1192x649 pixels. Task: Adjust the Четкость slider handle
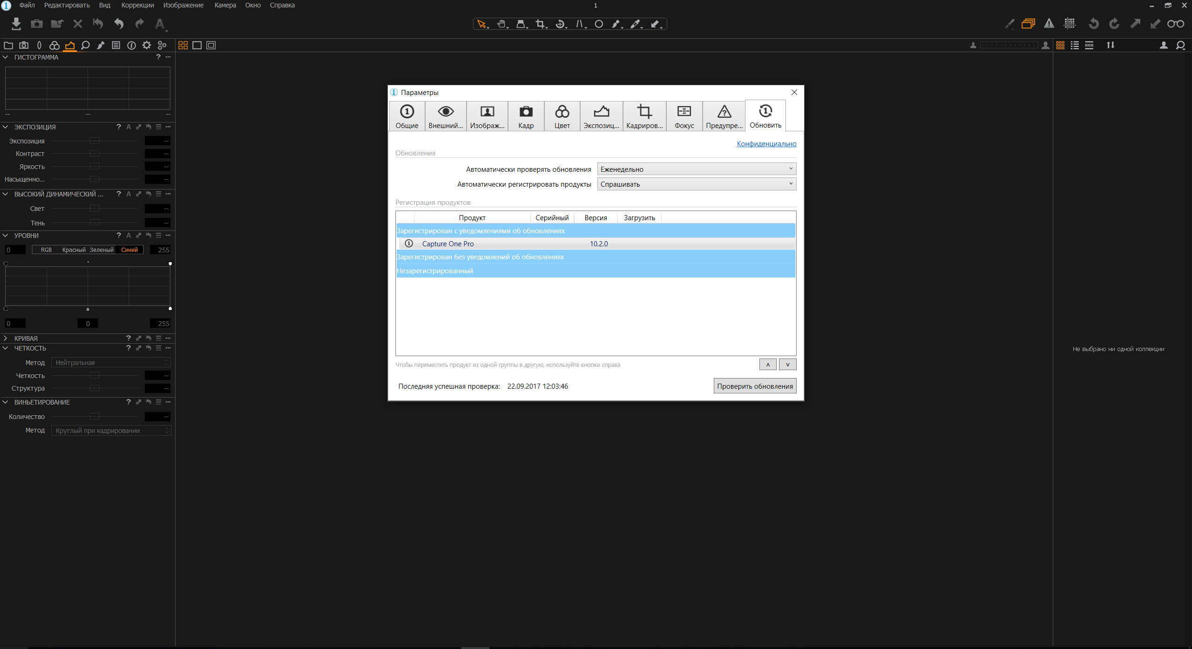click(95, 376)
